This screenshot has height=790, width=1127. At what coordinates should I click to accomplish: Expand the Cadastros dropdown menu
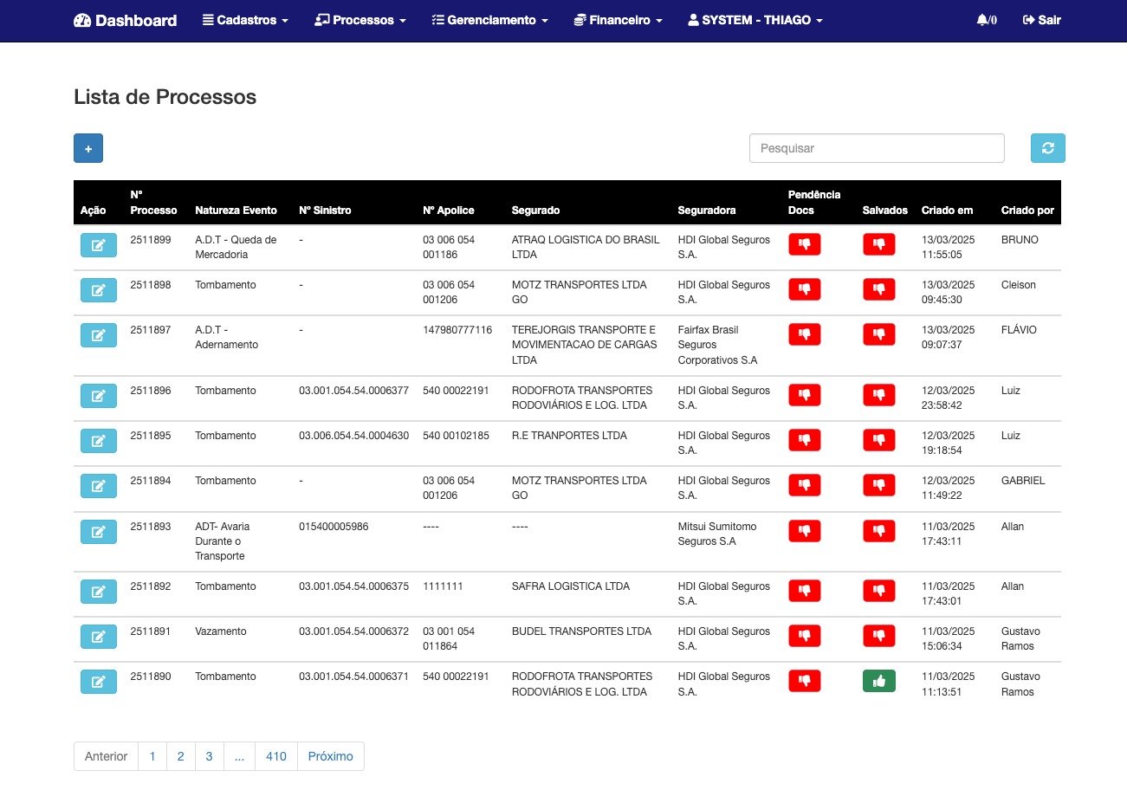[x=245, y=20]
